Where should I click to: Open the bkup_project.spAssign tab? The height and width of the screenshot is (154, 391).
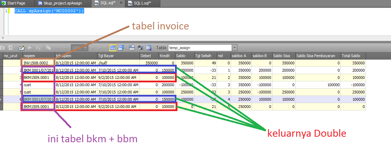click(62, 3)
